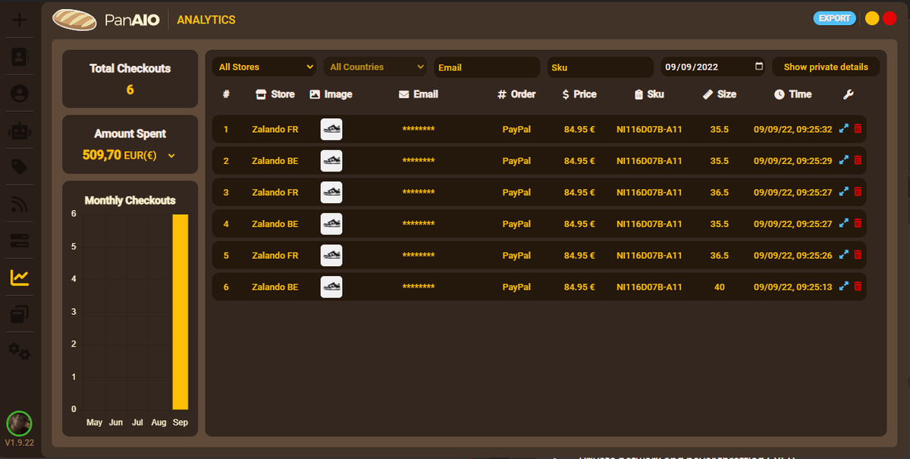Click the Price column header
This screenshot has width=910, height=459.
(579, 94)
